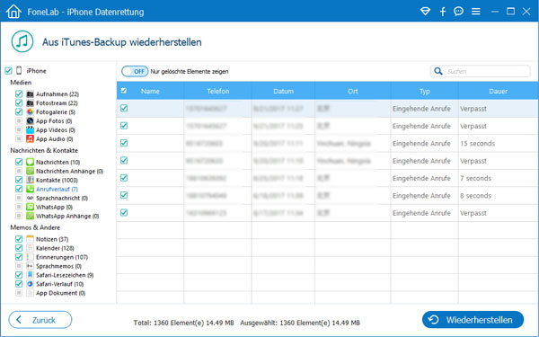
Task: Click the Anrufverlauf phone icon
Action: click(x=31, y=189)
